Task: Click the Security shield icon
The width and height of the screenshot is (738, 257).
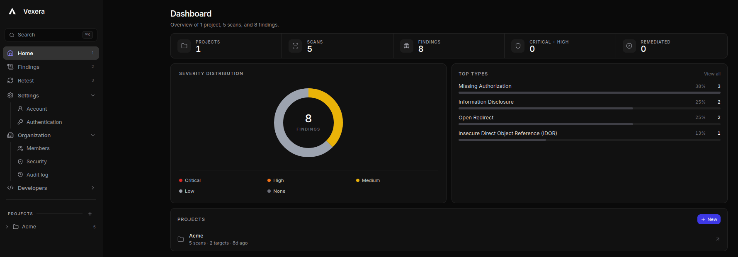Action: tap(20, 161)
